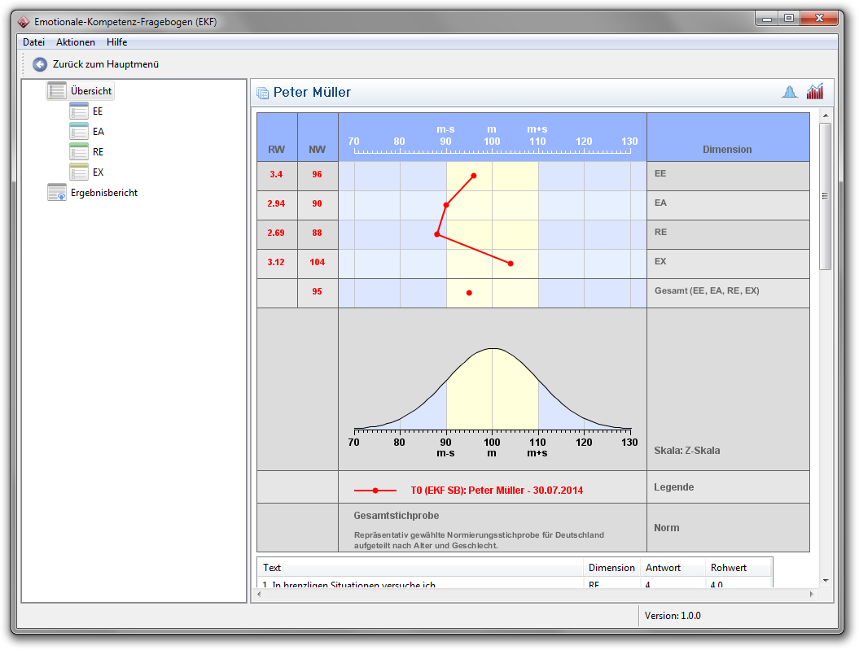Click the NW value 88
This screenshot has height=650, width=859.
click(318, 233)
